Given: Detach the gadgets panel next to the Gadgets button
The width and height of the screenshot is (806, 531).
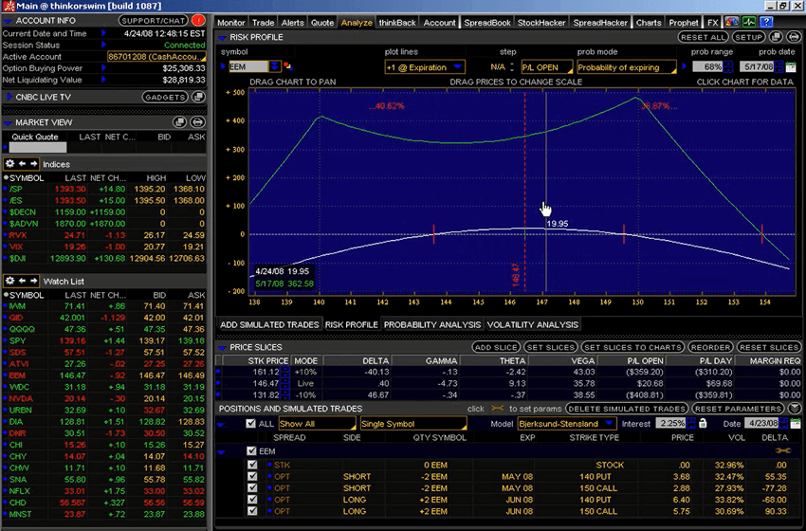Looking at the screenshot, I should [198, 97].
